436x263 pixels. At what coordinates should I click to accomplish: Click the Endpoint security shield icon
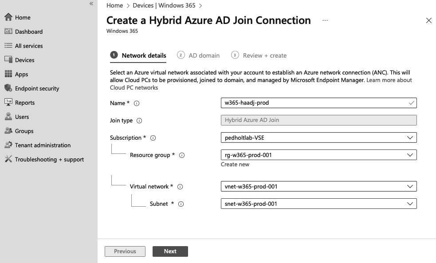[x=8, y=88]
